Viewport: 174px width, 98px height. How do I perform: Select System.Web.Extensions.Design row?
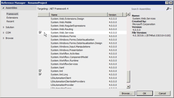click(x=82, y=19)
